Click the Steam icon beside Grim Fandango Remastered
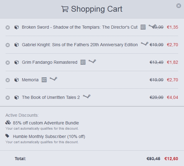184x166 pixels. pos(92,61)
